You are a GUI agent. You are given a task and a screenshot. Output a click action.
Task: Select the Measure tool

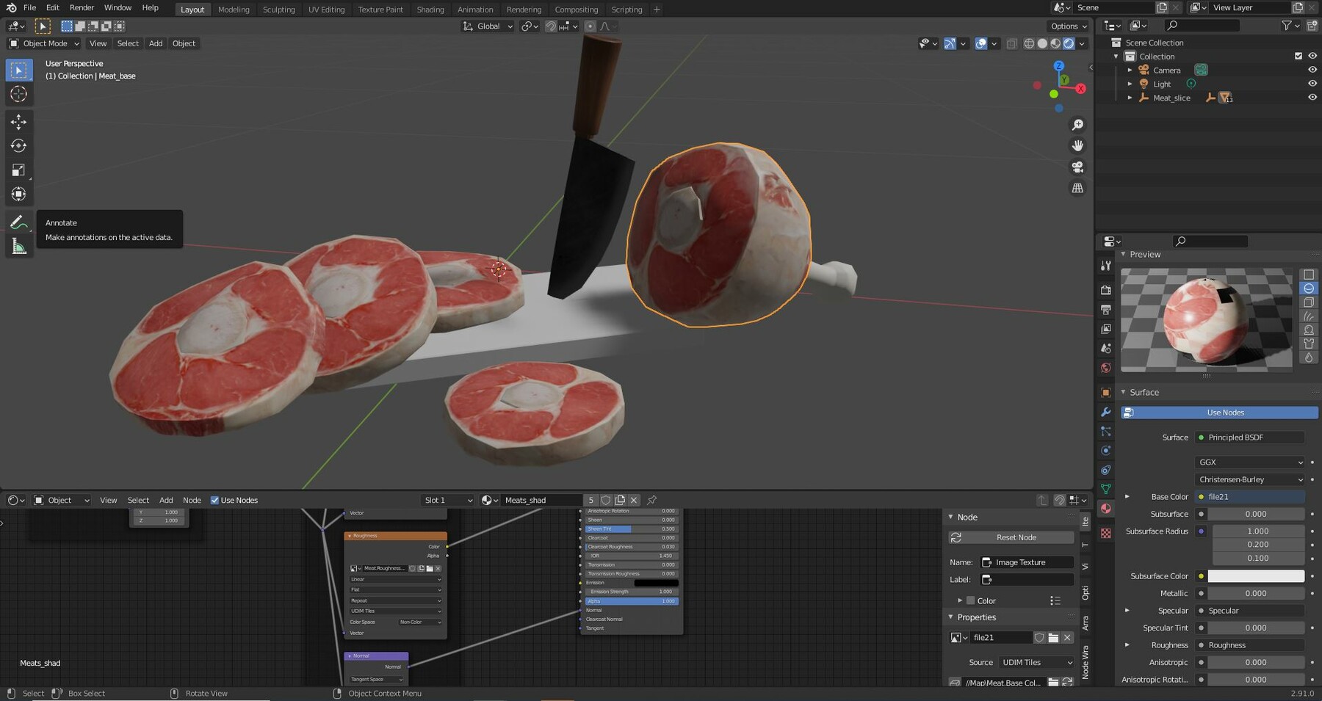[x=18, y=246]
